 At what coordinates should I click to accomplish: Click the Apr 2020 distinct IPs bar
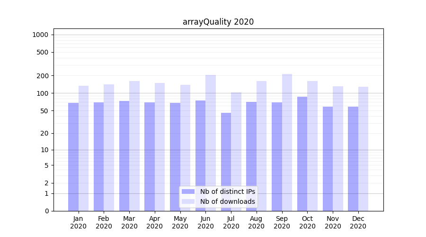[x=150, y=156]
